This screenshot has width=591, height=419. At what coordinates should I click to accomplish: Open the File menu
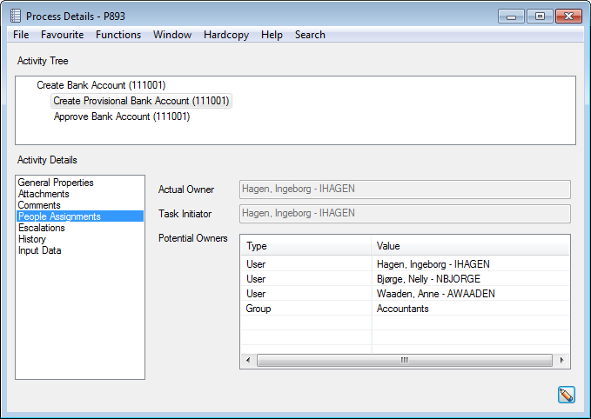(x=21, y=35)
